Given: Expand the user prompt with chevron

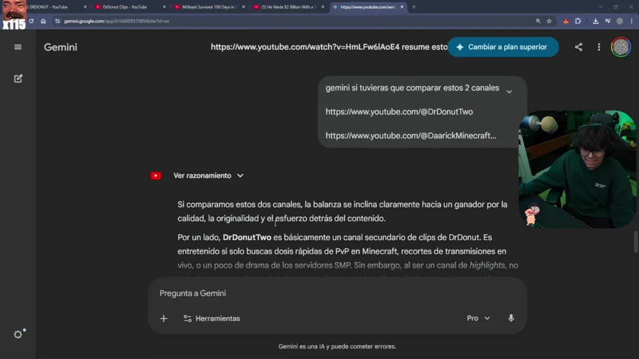Looking at the screenshot, I should (x=509, y=92).
